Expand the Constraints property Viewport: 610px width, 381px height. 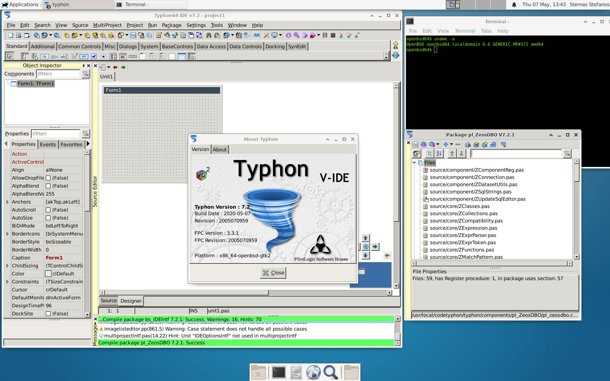tap(7, 282)
